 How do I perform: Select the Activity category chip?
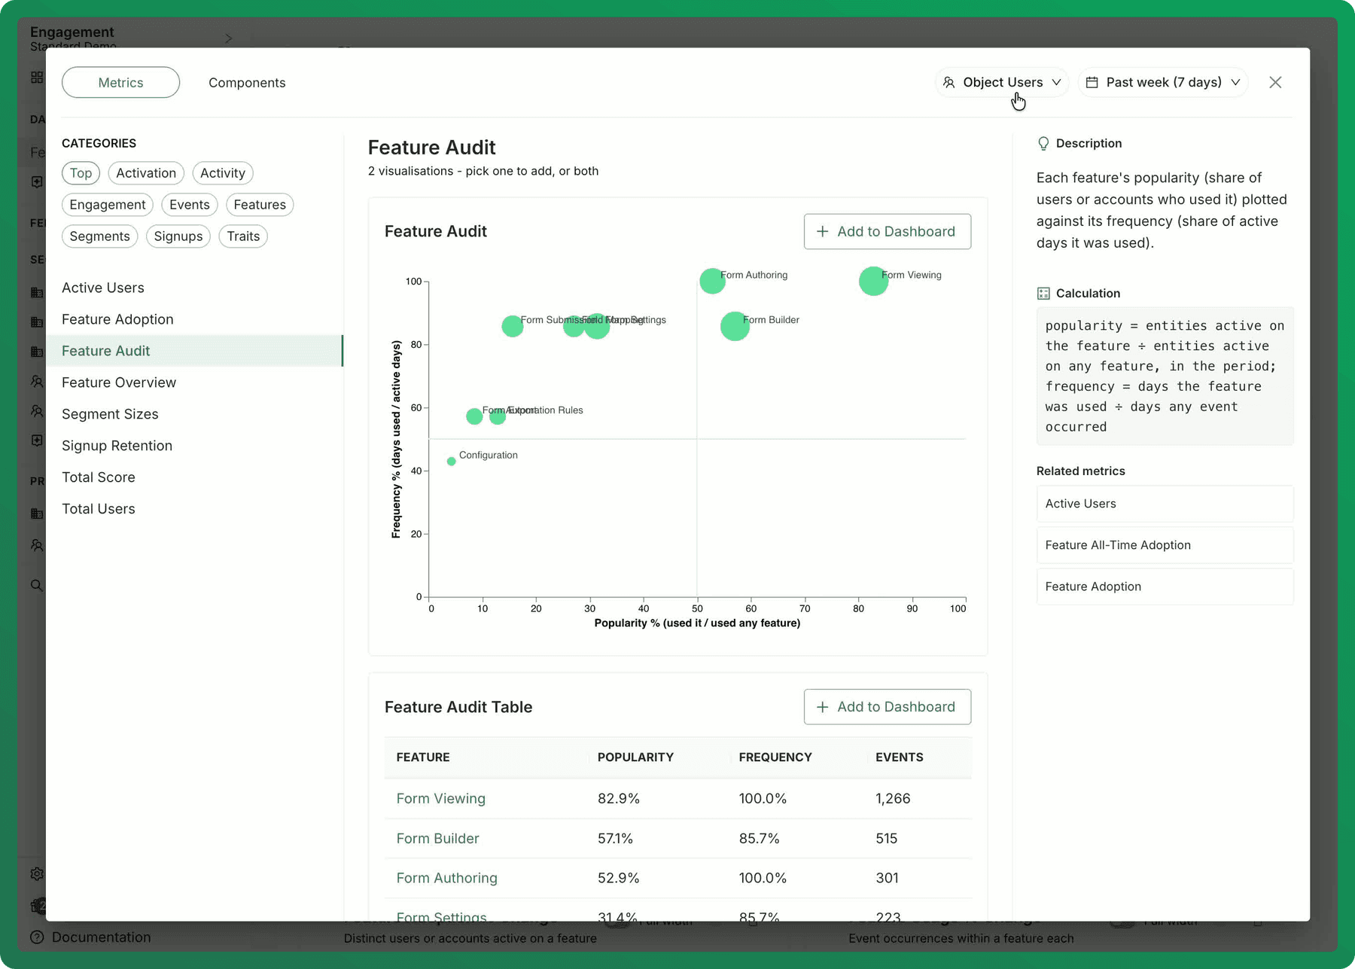pyautogui.click(x=223, y=173)
